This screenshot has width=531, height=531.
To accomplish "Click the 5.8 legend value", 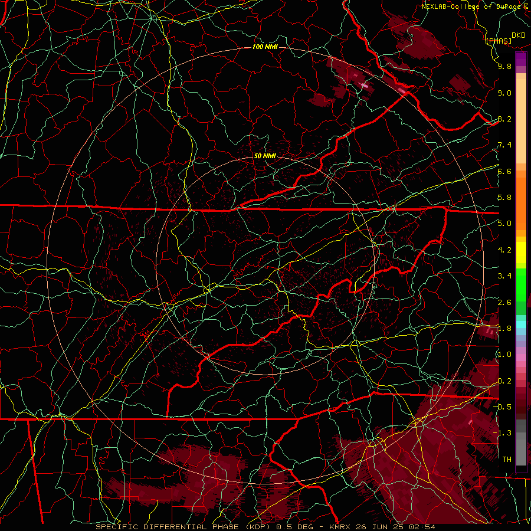I will point(504,198).
